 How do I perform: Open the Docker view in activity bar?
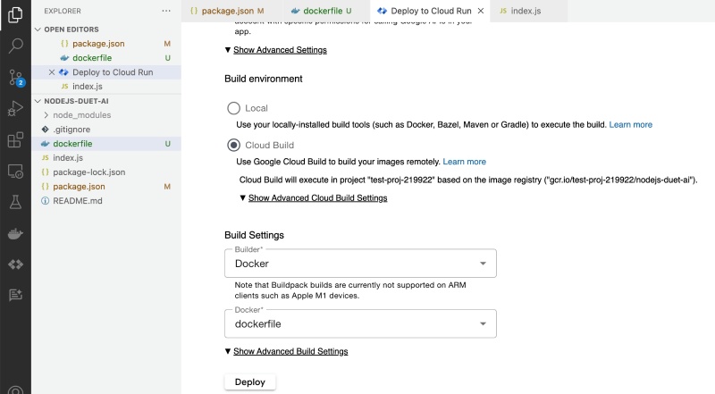[15, 234]
